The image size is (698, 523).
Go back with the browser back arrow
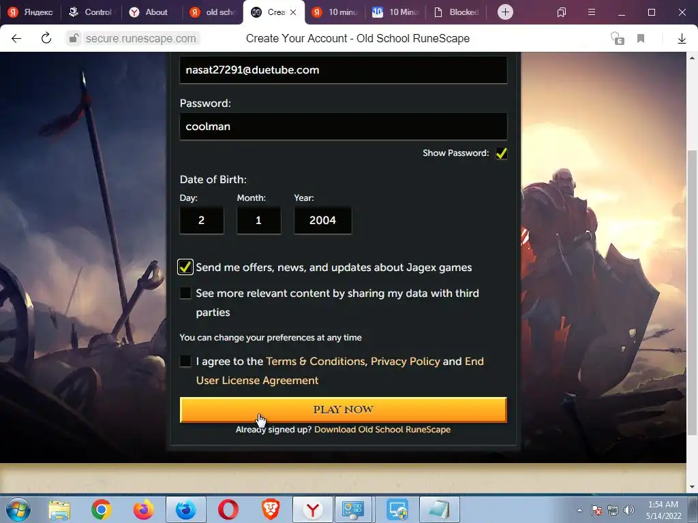[16, 39]
